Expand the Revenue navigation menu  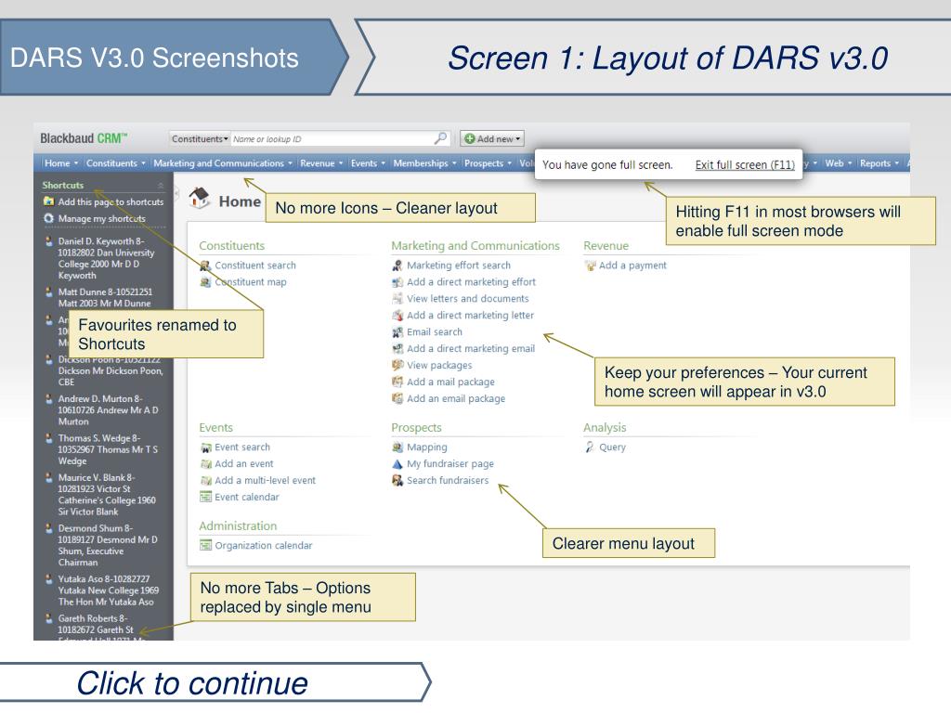[x=321, y=163]
